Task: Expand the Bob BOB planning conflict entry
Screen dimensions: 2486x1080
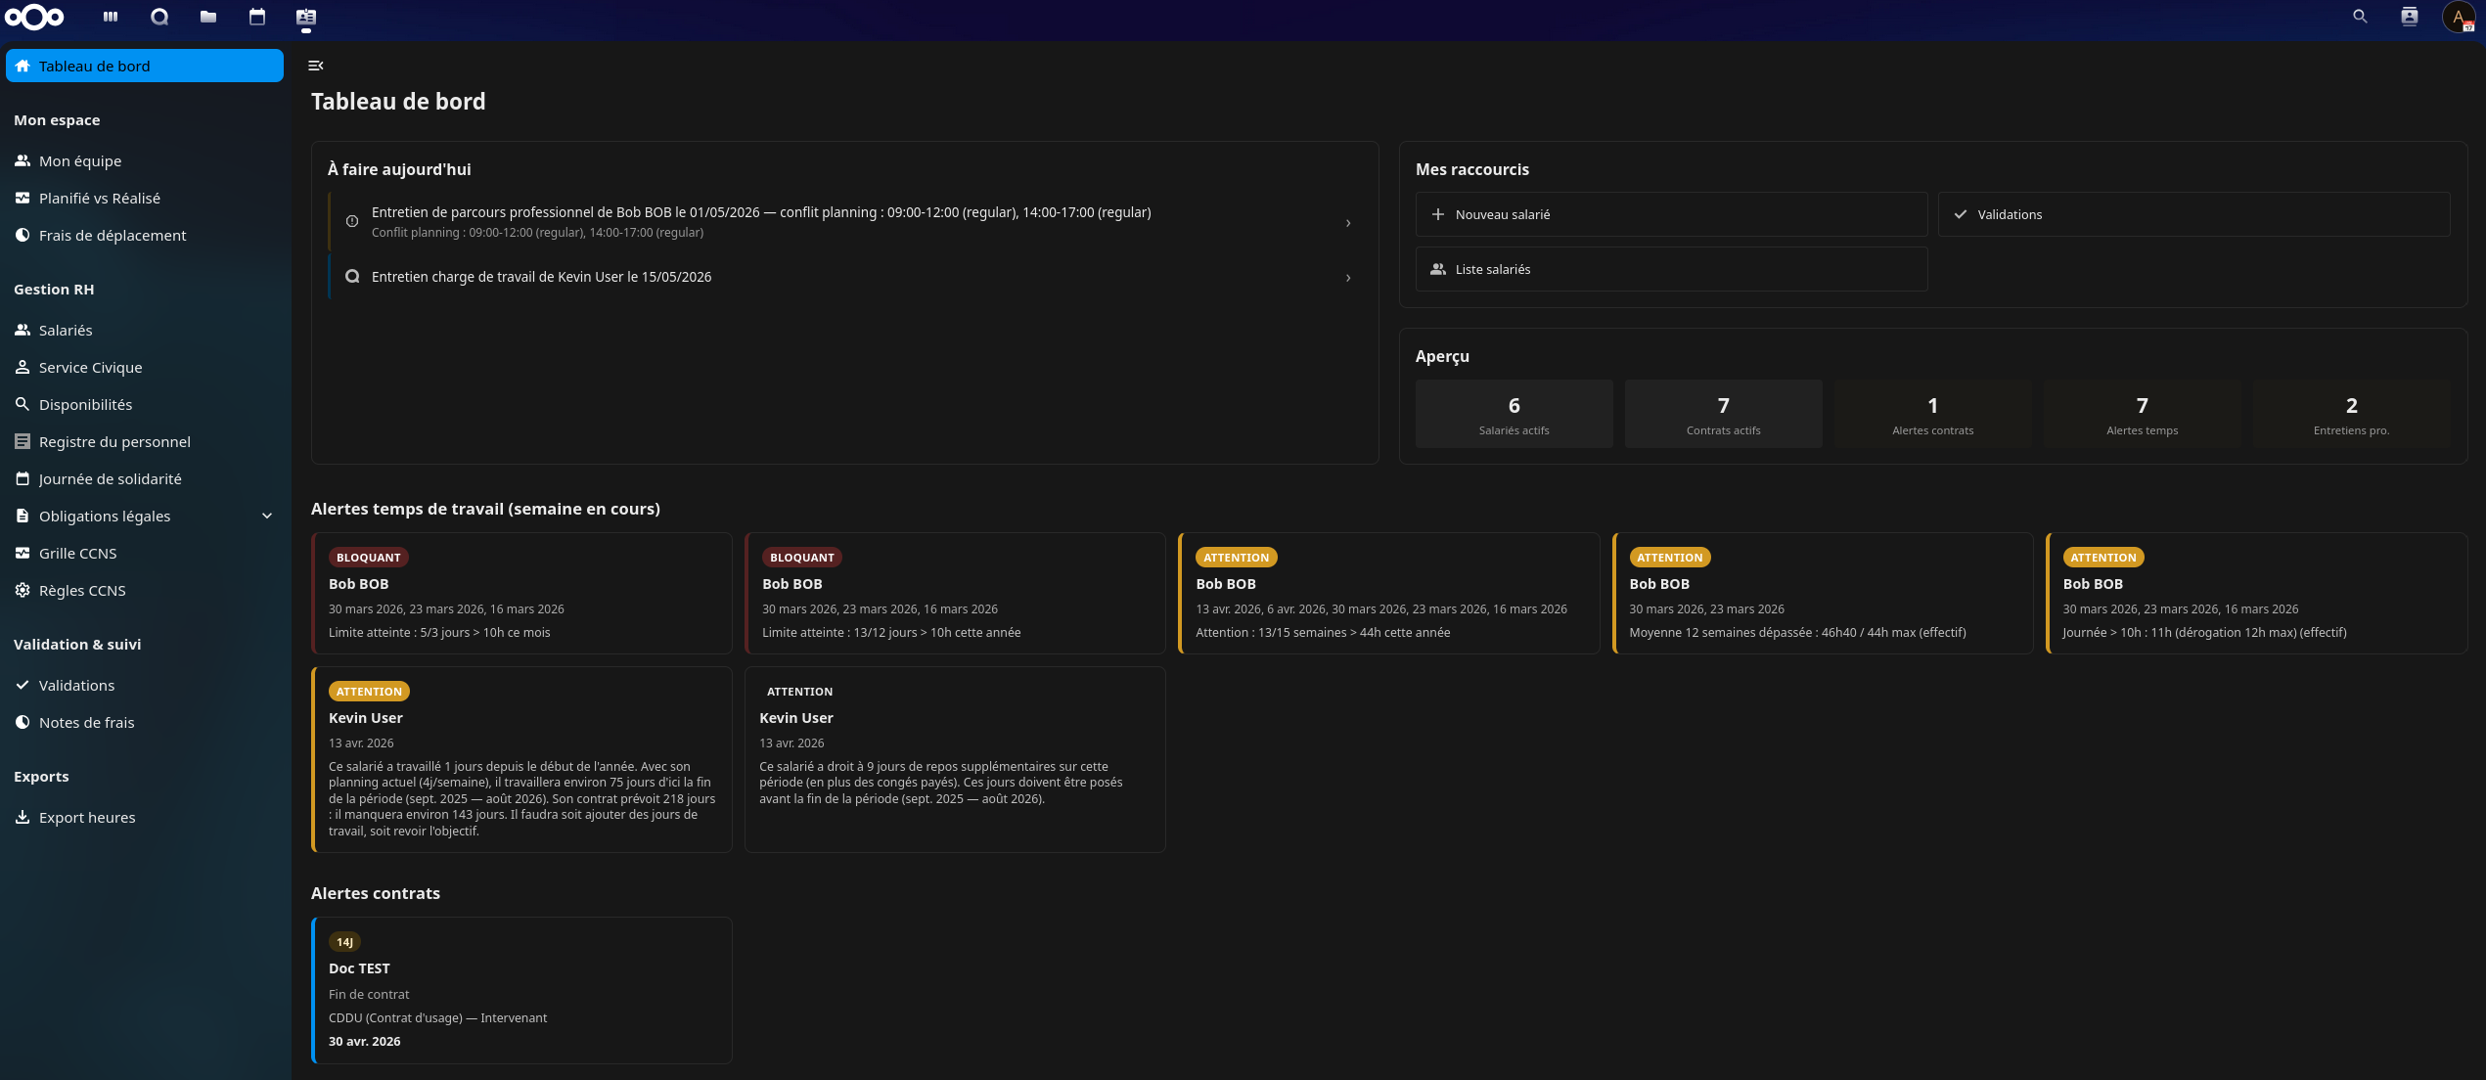Action: pos(1347,222)
